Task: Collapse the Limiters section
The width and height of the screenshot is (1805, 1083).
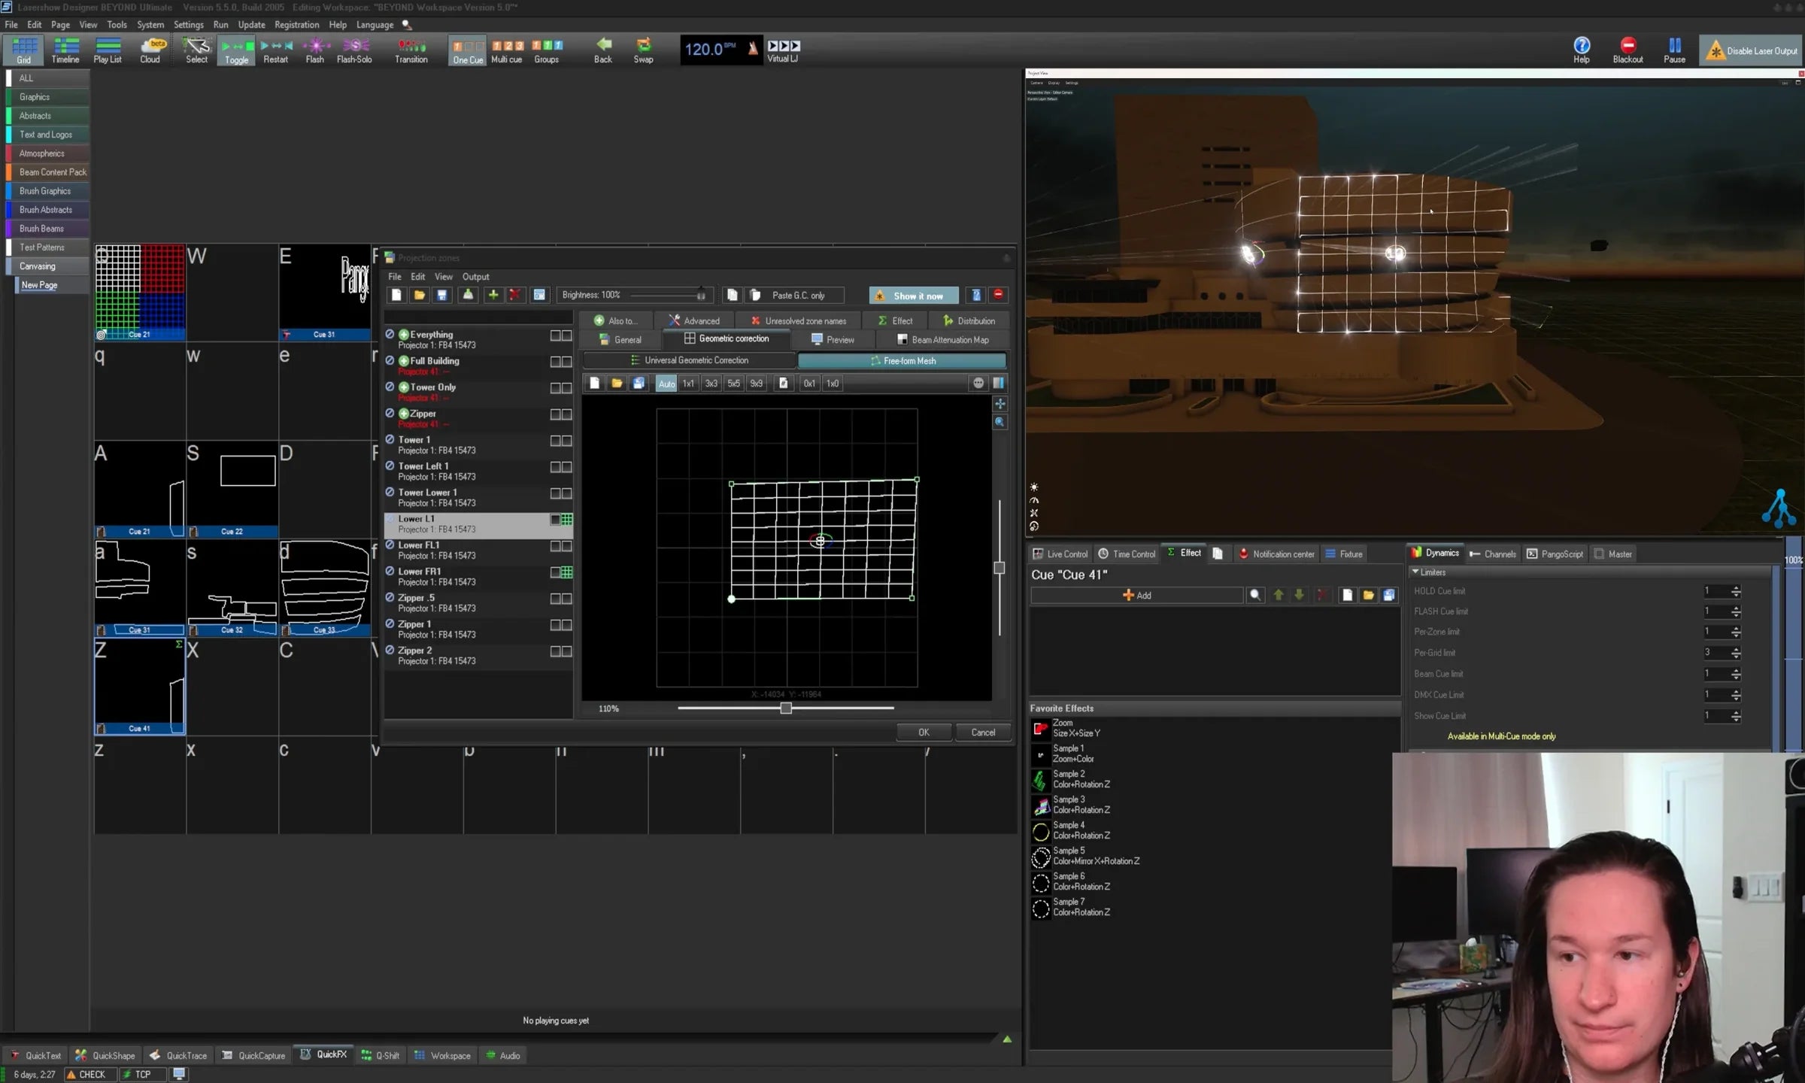Action: click(x=1415, y=572)
